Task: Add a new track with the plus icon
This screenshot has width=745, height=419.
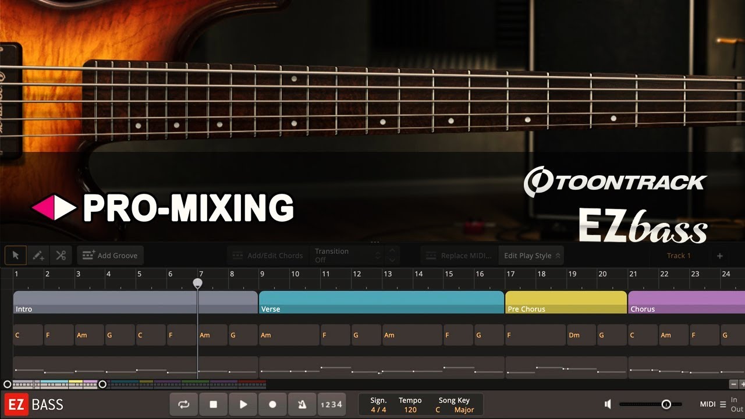Action: pyautogui.click(x=719, y=255)
